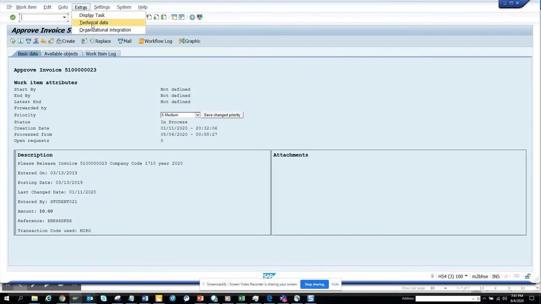The image size is (541, 304).
Task: Click the SAP menu icon left of Work item
Action: pos(9,7)
